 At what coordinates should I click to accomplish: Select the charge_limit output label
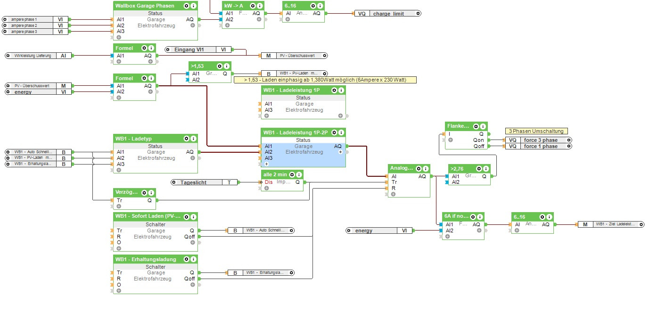(x=388, y=14)
